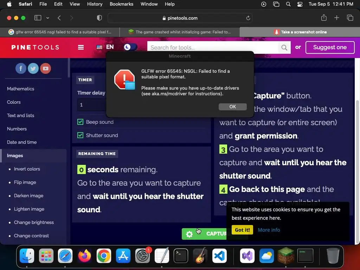The image size is (360, 270).
Task: Open the Safari History menu
Action: (x=95, y=4)
